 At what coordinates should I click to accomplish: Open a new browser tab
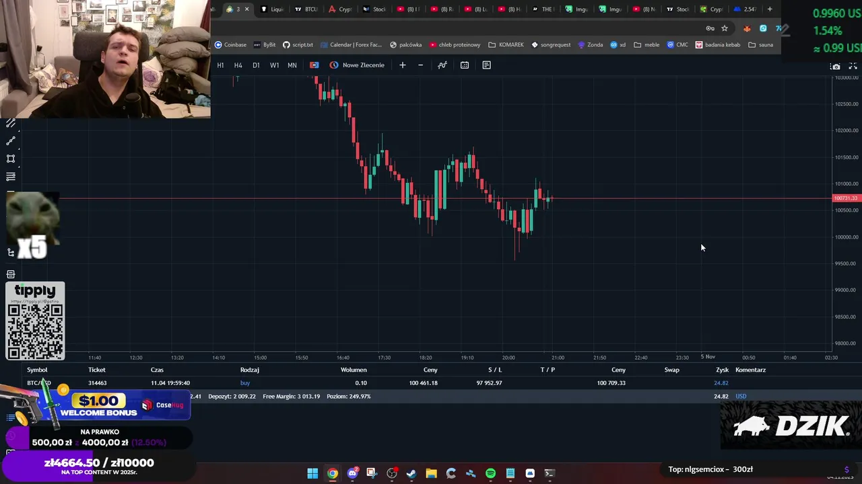(770, 9)
